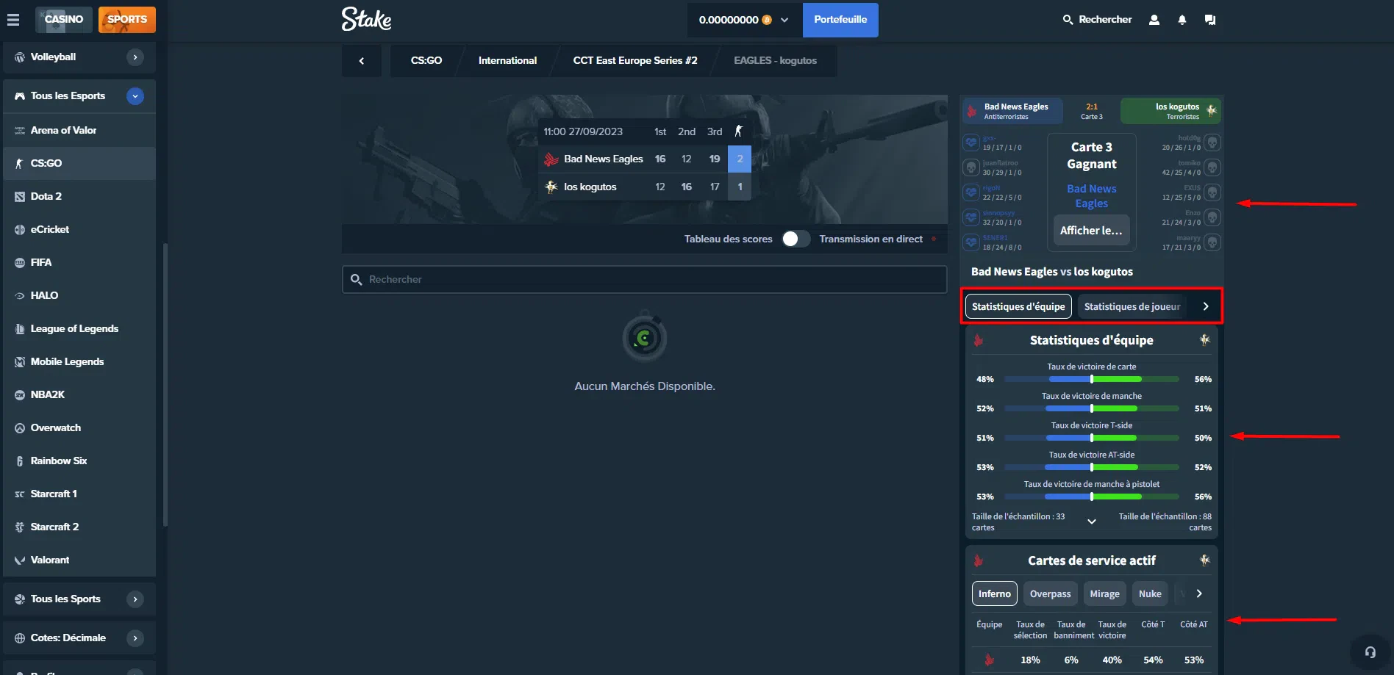Select the Overpass map tab
This screenshot has width=1394, height=675.
(1051, 593)
